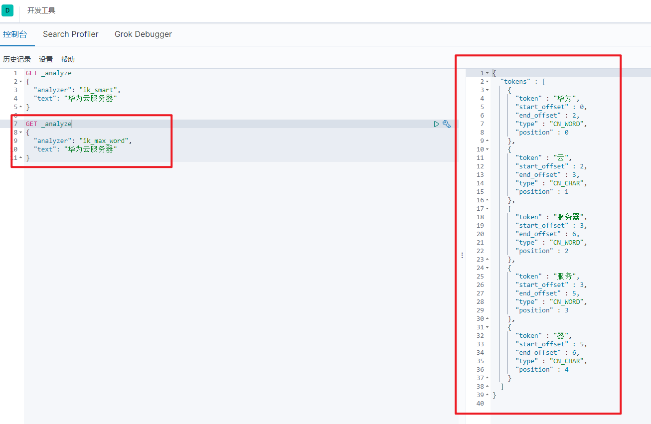Switch to the Search Profiler tab

coord(71,34)
